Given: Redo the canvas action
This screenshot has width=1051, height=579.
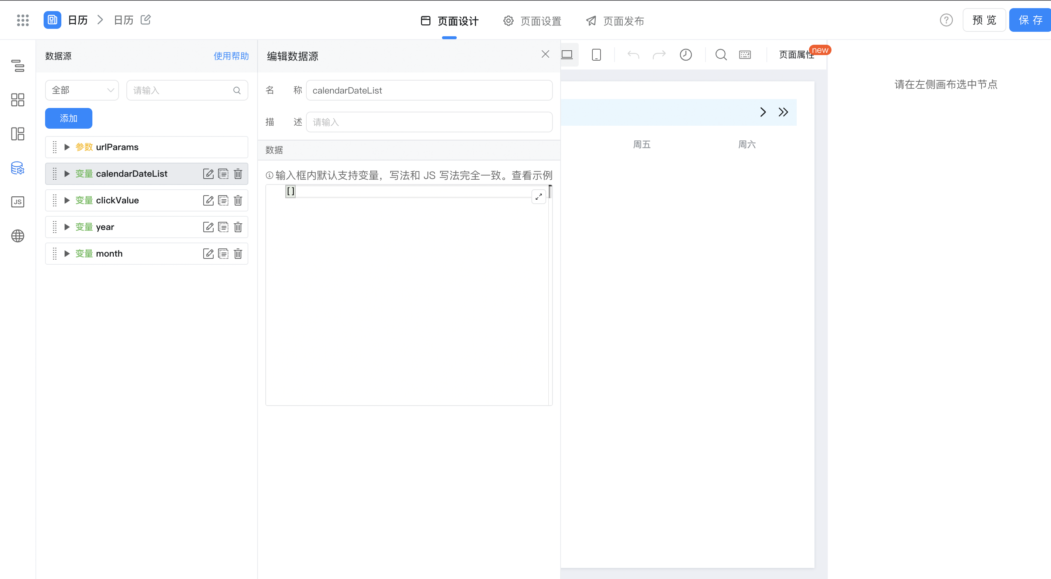Looking at the screenshot, I should 659,55.
